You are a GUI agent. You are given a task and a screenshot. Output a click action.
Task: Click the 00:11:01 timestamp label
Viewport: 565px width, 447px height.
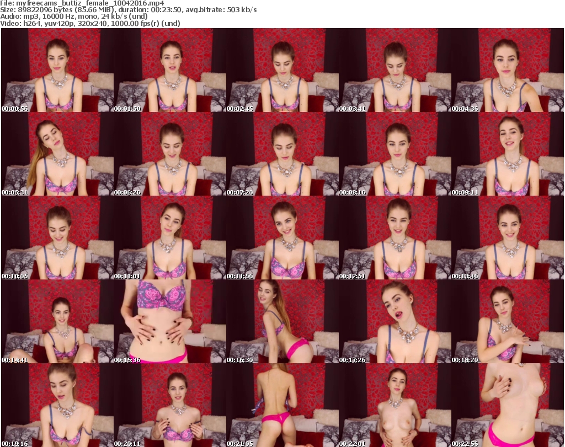128,276
